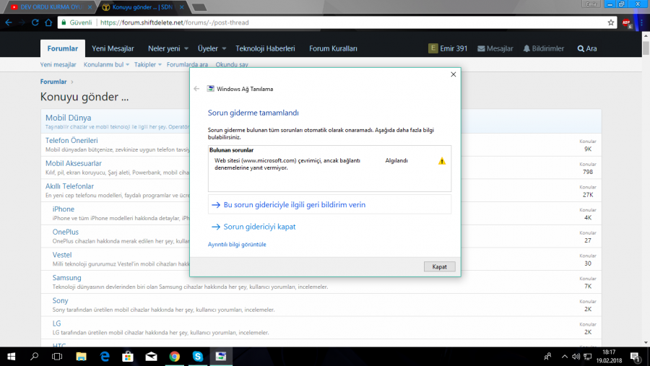This screenshot has height=366, width=650.
Task: Click the Kapat button
Action: point(439,266)
